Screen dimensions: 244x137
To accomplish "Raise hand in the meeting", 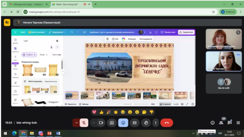I will click(x=146, y=123).
